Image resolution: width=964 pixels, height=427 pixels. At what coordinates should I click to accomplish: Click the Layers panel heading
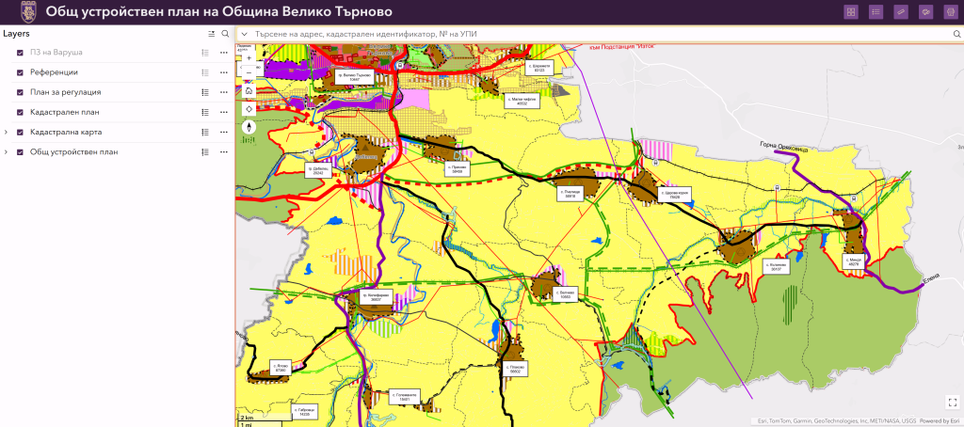pos(17,34)
